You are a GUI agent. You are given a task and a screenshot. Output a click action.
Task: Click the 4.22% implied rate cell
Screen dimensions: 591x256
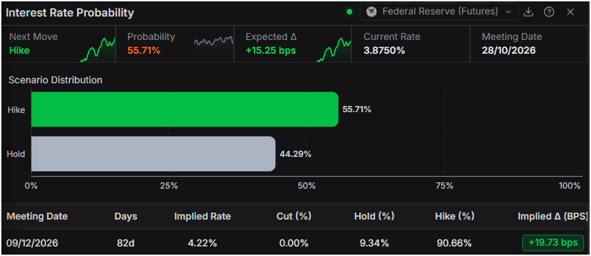202,243
